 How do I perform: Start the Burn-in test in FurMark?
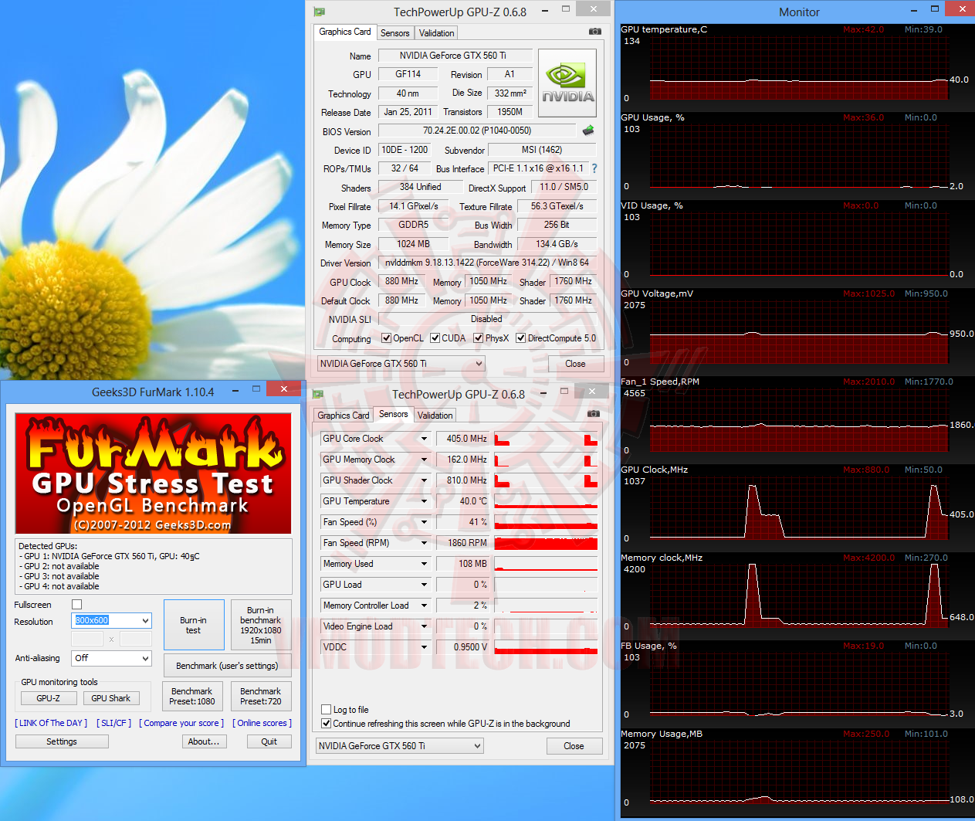point(193,625)
